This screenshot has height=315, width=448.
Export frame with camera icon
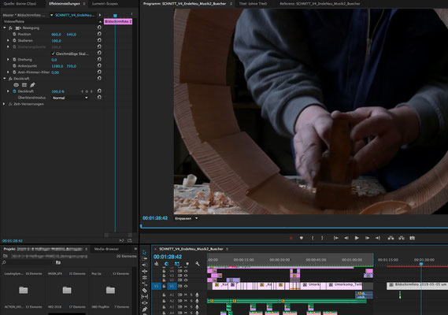pos(412,238)
